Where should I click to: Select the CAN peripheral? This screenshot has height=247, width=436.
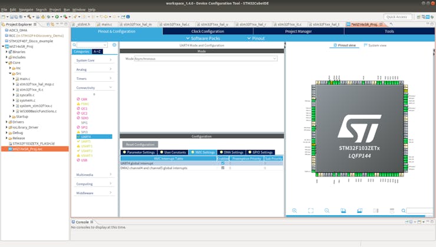pos(84,99)
